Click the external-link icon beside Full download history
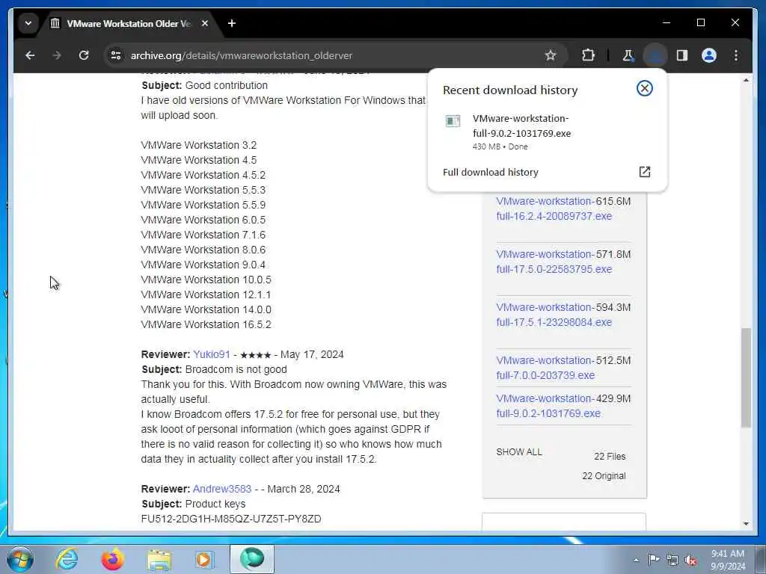 tap(644, 172)
